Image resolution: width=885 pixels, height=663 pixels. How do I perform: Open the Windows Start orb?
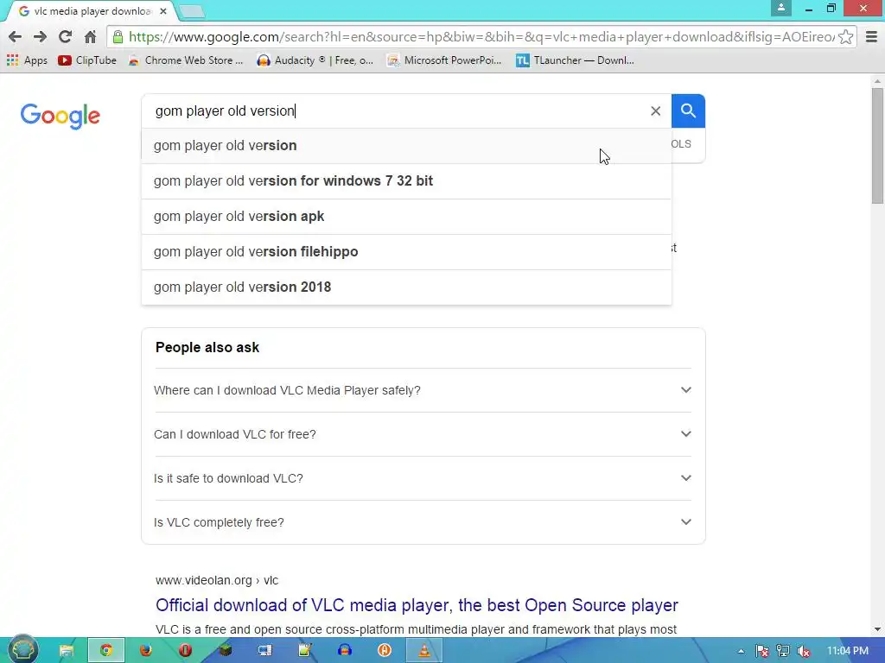click(x=23, y=650)
